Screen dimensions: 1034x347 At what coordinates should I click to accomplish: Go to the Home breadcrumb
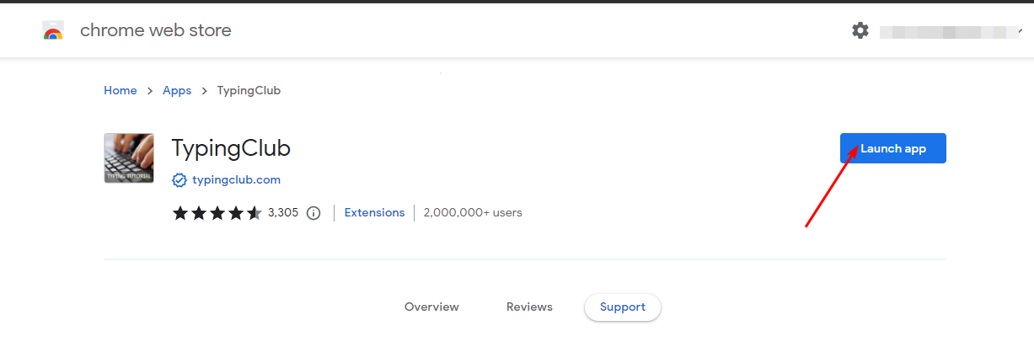120,91
